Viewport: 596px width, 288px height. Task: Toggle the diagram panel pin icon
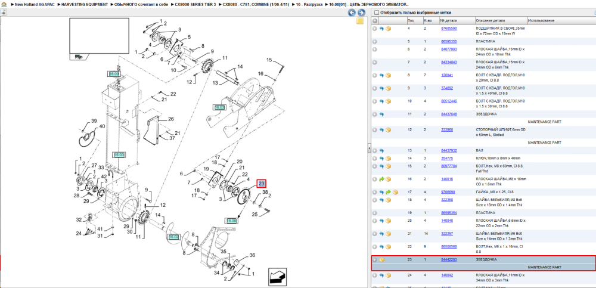(x=3, y=13)
